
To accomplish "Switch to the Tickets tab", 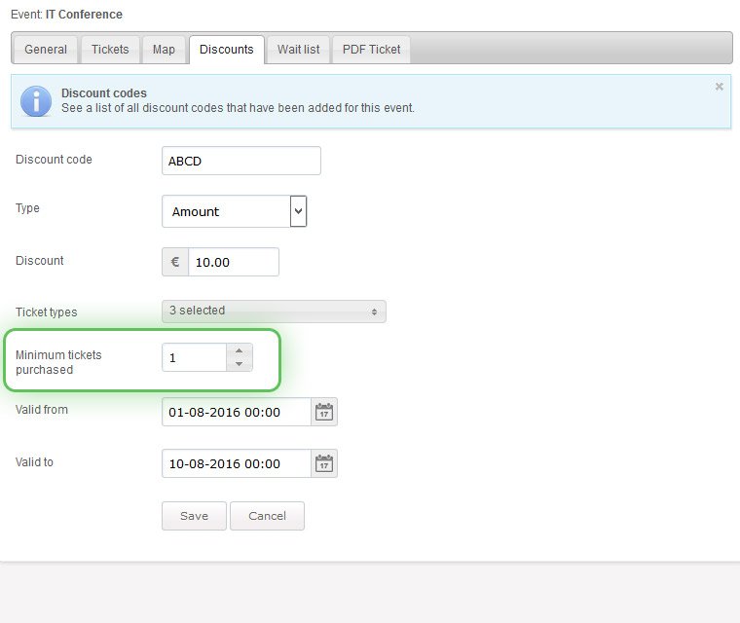I will (x=110, y=50).
